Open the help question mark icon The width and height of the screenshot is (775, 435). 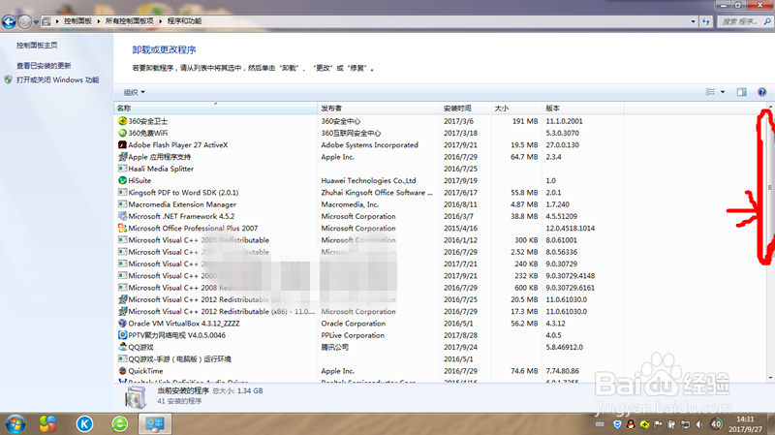tap(761, 92)
